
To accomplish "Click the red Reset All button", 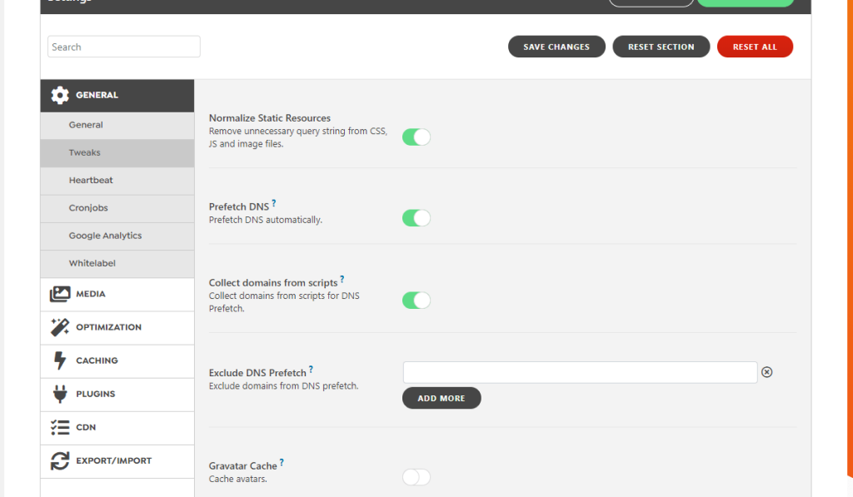I will [755, 47].
